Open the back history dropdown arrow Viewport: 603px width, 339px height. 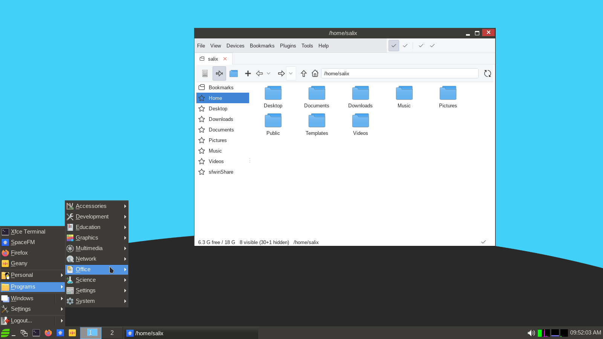(269, 73)
